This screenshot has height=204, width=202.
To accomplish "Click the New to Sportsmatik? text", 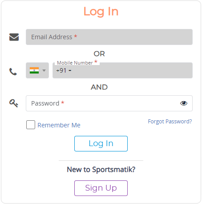I will click(101, 169).
